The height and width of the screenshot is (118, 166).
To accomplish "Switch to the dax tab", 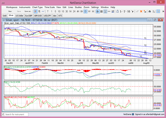I will [55, 16].
